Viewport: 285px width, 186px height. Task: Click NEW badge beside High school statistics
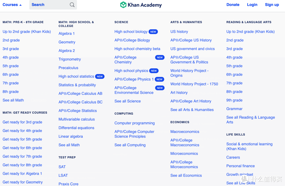[99, 77]
